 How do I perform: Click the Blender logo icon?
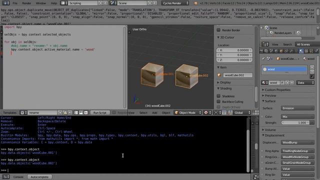coord(195,3)
